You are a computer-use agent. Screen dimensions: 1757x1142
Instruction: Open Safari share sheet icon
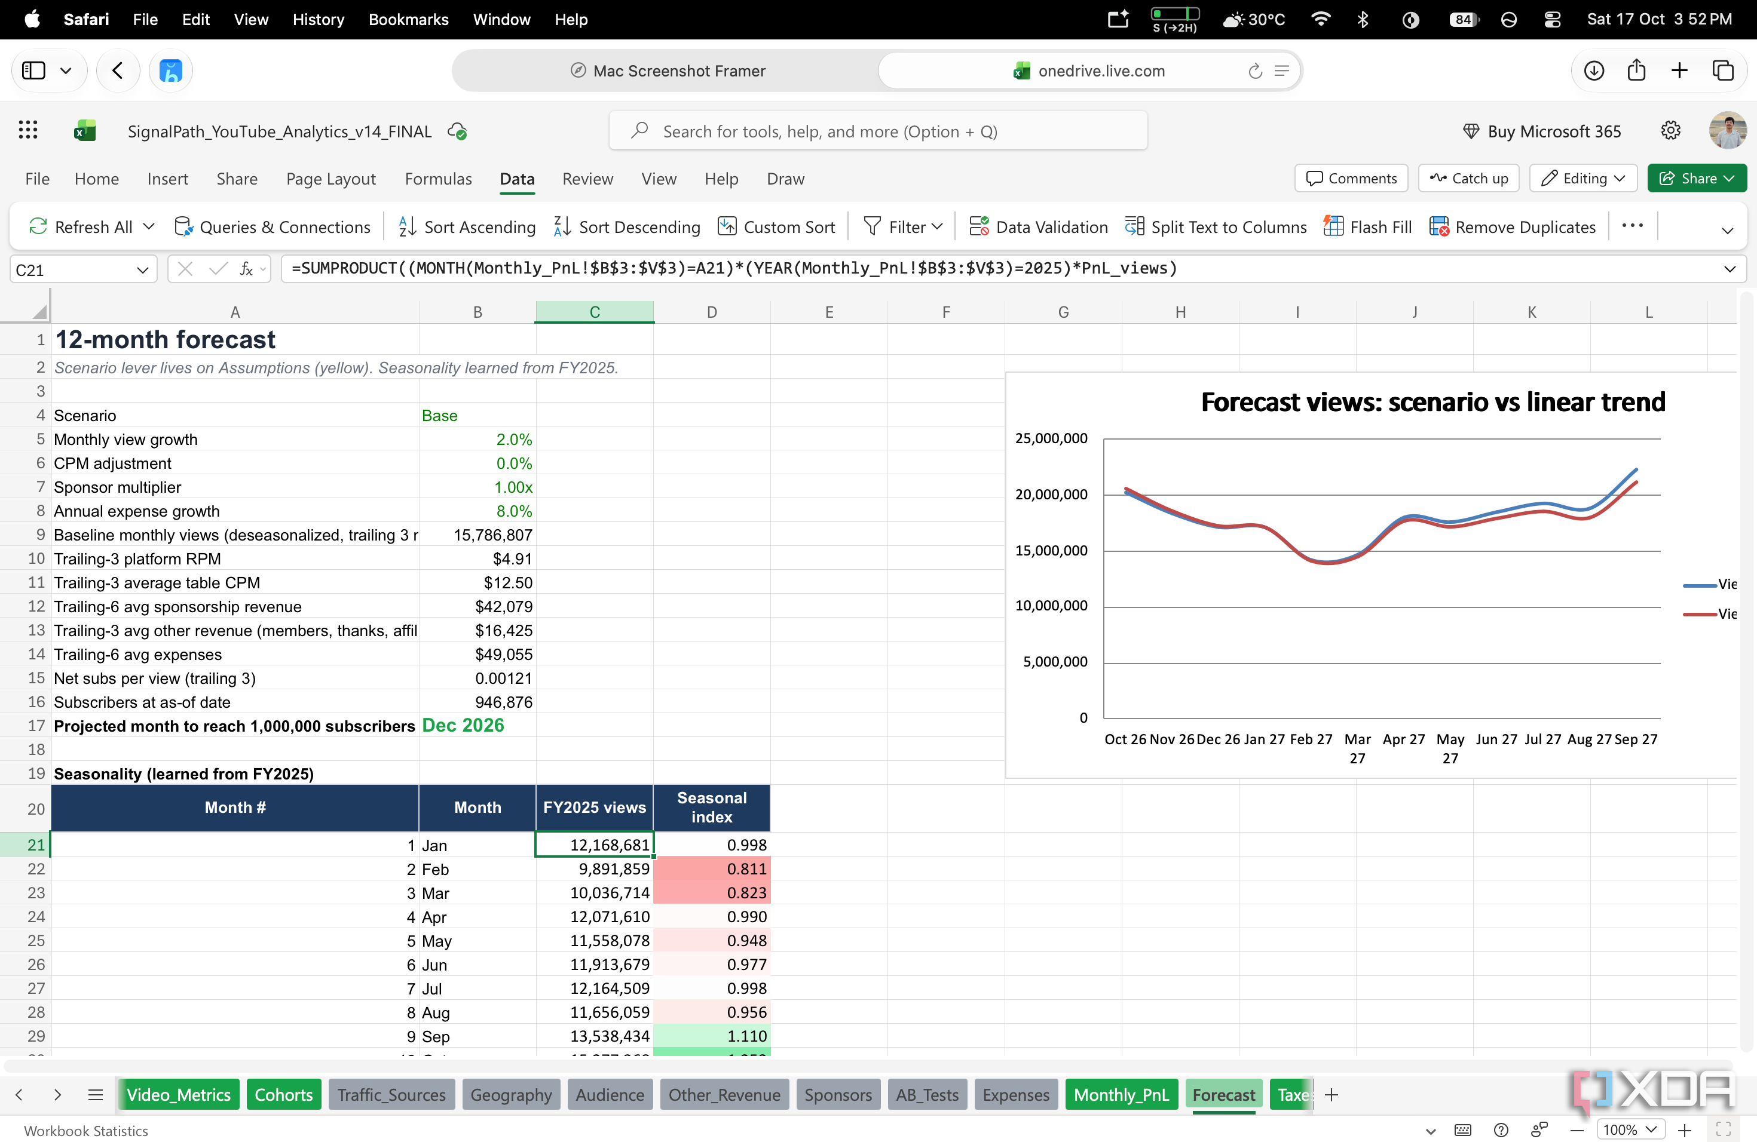(1637, 71)
